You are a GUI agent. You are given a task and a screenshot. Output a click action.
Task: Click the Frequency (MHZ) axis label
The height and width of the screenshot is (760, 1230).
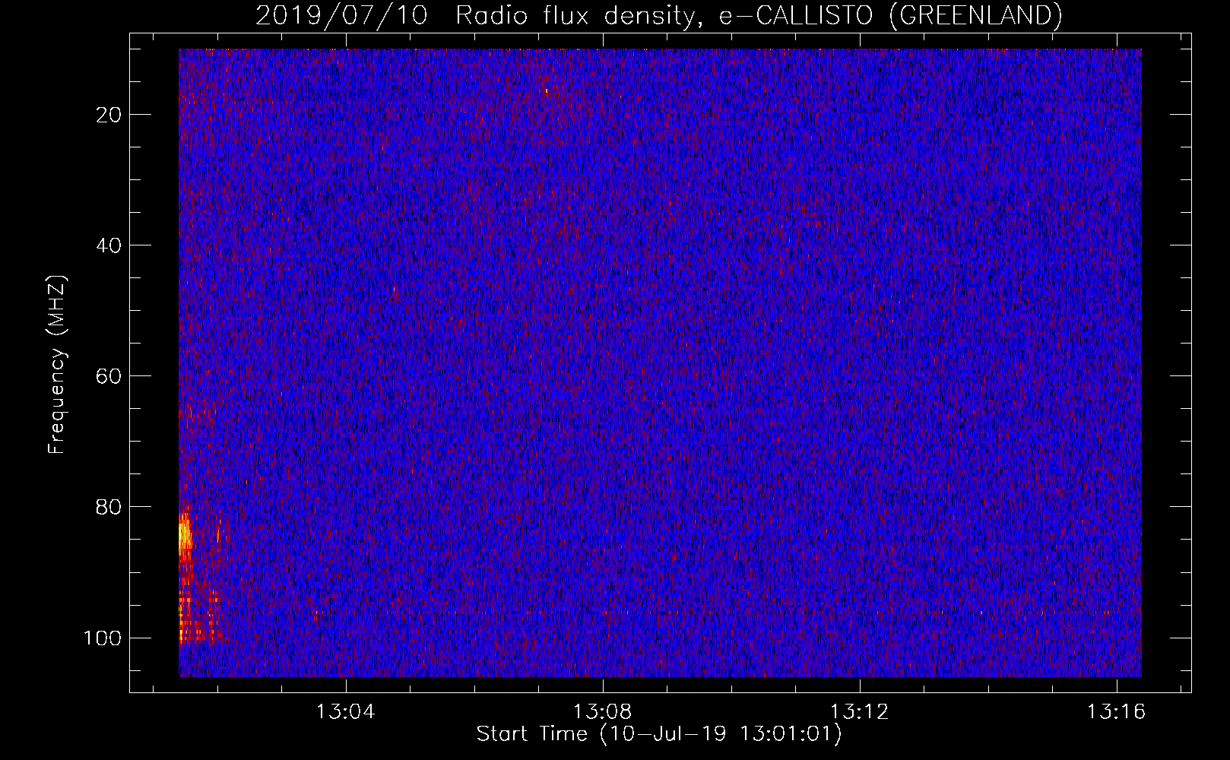point(58,365)
